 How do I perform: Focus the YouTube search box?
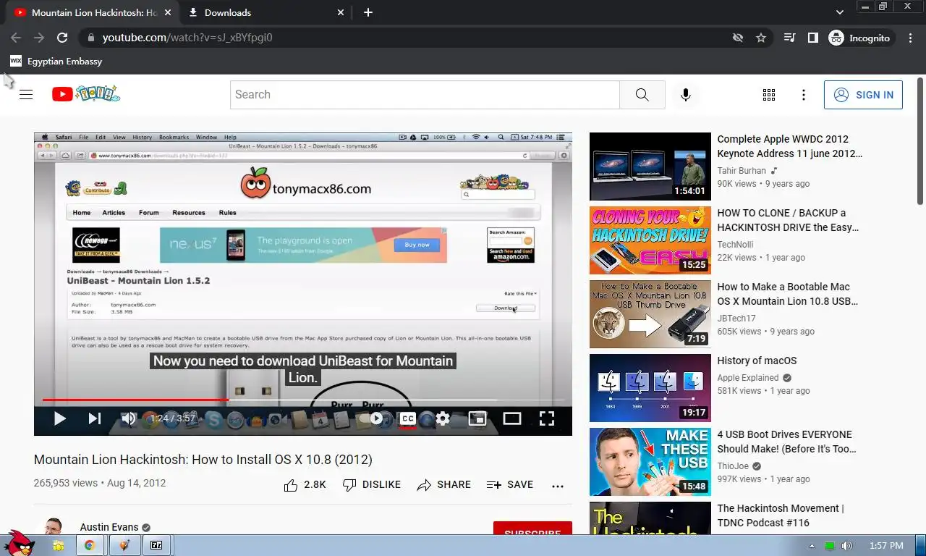(425, 95)
